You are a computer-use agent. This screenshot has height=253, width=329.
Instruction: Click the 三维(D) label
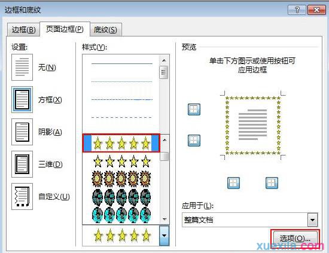50,164
